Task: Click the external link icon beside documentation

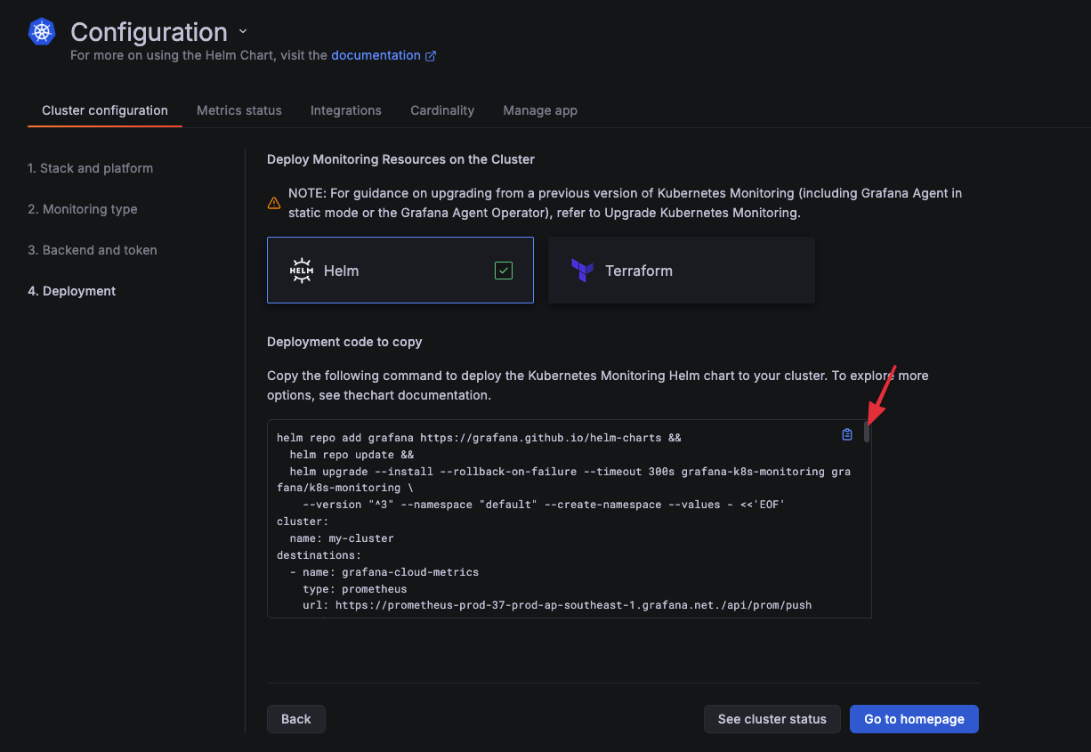Action: (431, 56)
